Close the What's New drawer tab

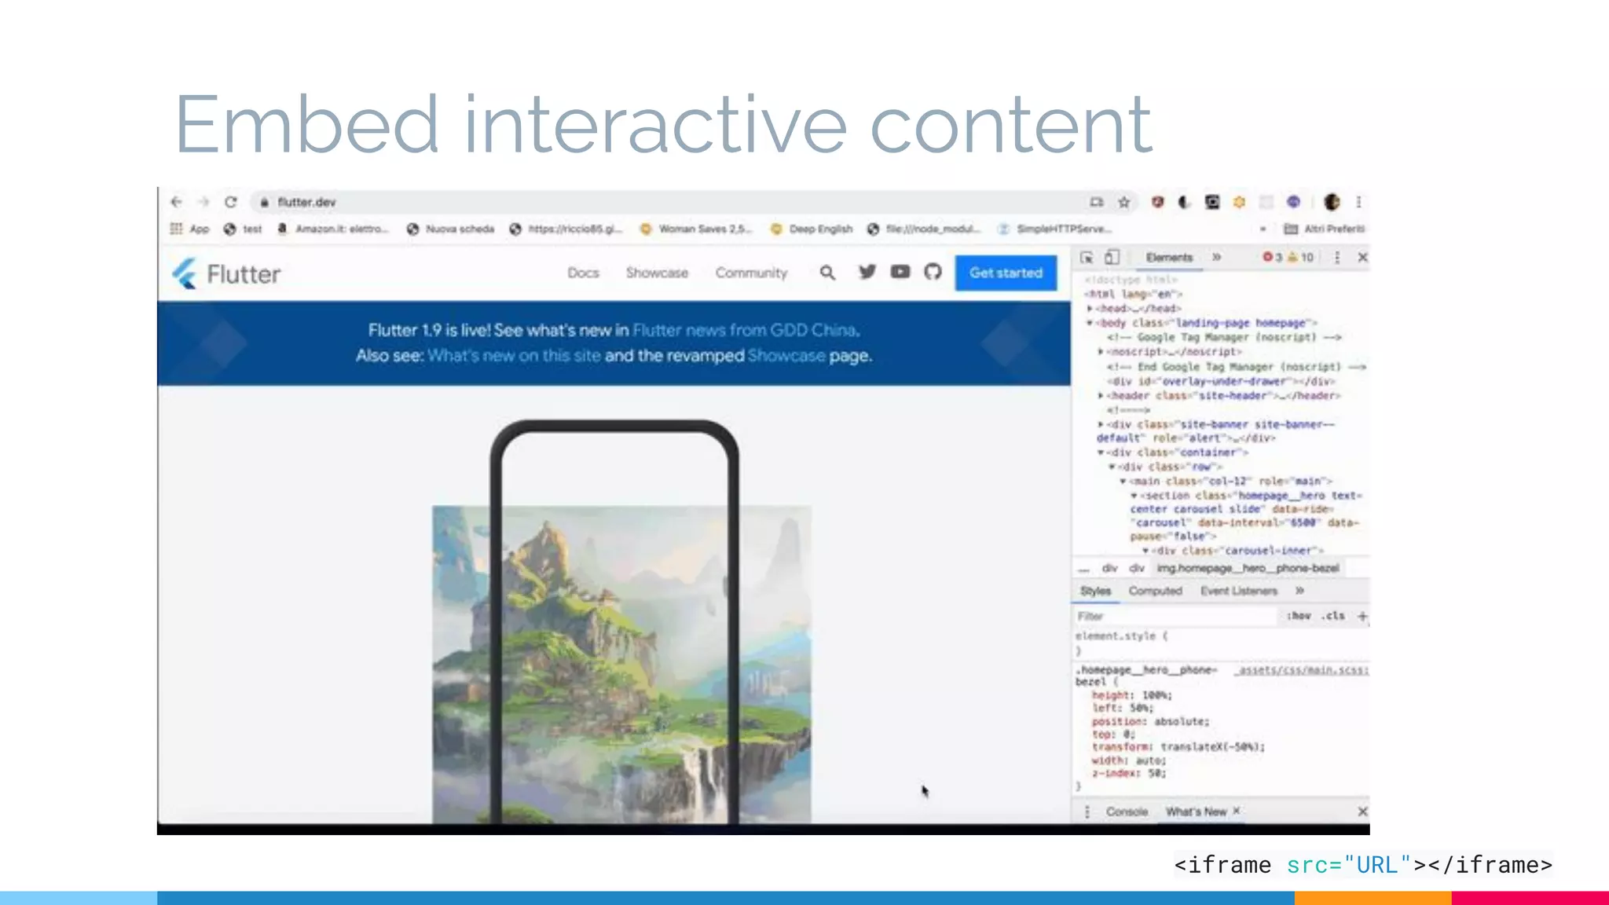pyautogui.click(x=1236, y=811)
